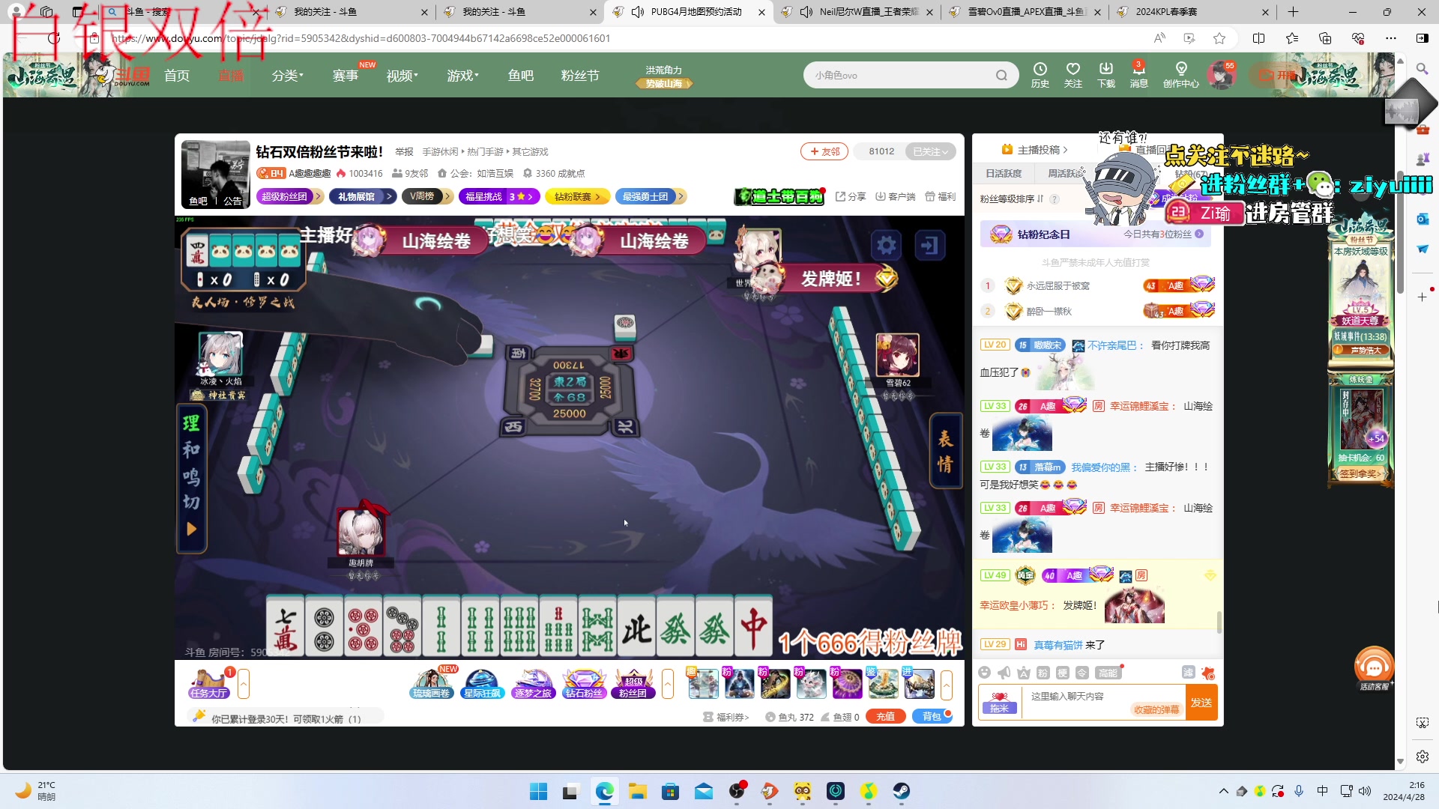Open Steam from the Windows taskbar

point(901,791)
